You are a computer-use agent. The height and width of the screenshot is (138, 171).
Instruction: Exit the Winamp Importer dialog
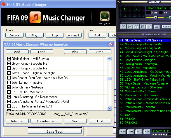pyautogui.click(x=100, y=121)
